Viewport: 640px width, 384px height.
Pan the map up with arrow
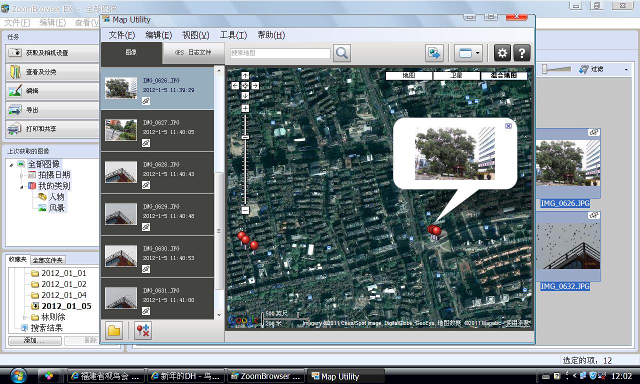pos(245,75)
